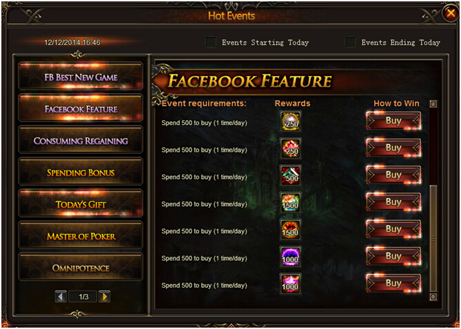Click scrollbar up arrow in rewards list
This screenshot has width=461, height=329.
[433, 103]
